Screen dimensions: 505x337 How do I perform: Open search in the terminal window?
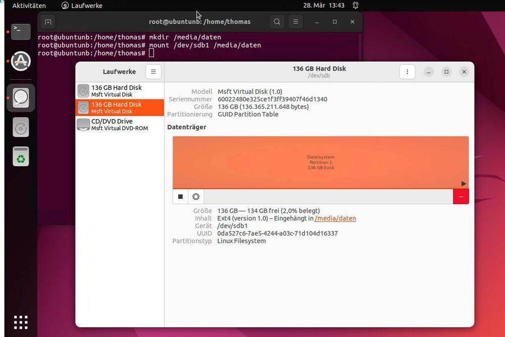276,22
